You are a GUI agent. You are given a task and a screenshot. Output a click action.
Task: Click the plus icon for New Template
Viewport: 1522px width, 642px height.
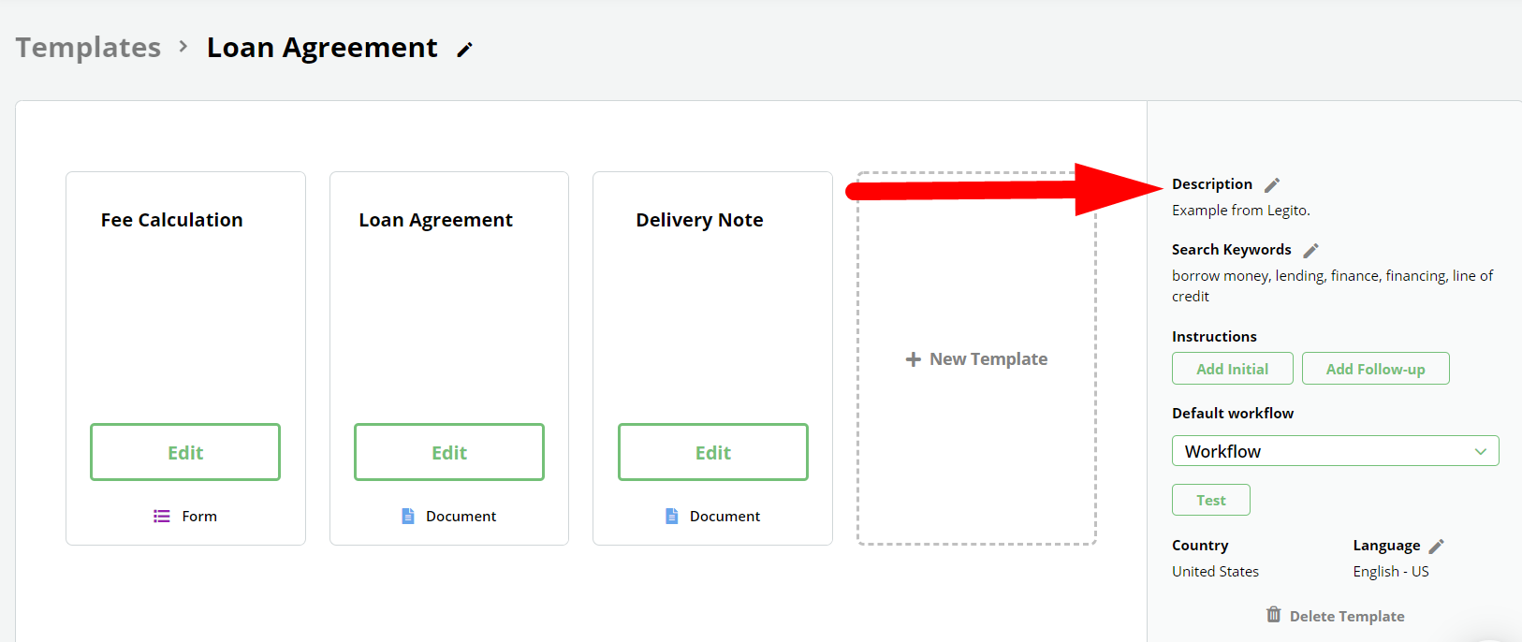tap(914, 359)
